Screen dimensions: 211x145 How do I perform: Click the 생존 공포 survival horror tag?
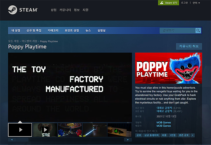click(184, 135)
